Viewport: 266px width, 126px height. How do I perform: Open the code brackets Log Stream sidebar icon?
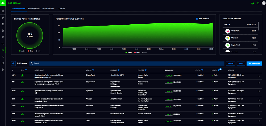[3, 50]
